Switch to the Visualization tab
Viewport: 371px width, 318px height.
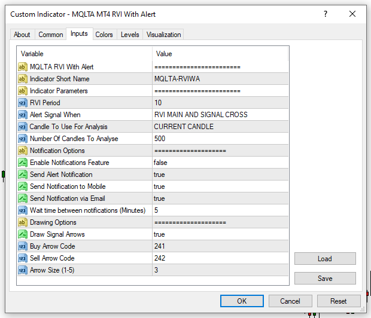(163, 35)
